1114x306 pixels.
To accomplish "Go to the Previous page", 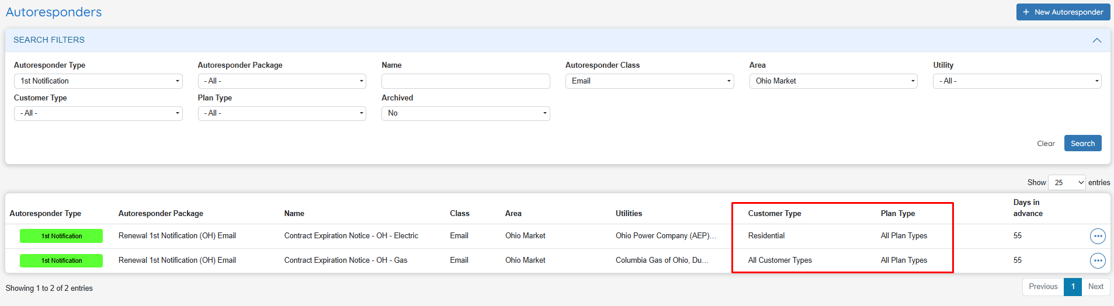I will [1043, 287].
